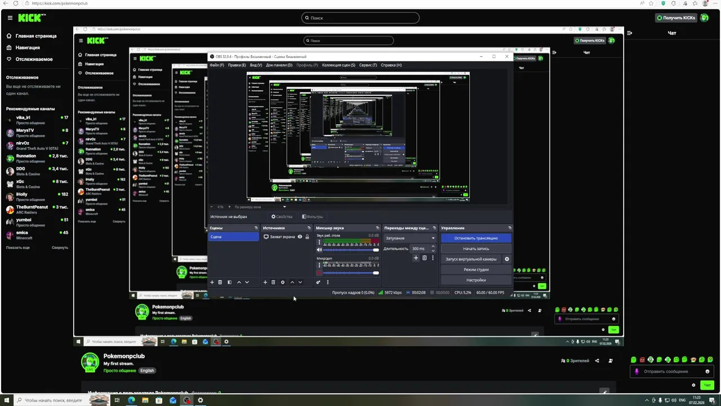
Task: Adjust the Микр/доп volume slider in main OBS
Action: [x=350, y=273]
